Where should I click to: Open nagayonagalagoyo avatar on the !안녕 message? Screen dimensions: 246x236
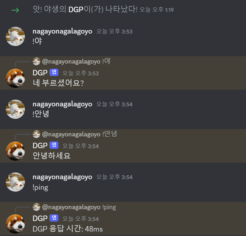15,109
